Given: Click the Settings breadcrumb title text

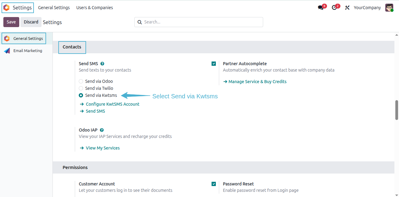Looking at the screenshot, I should coord(52,22).
